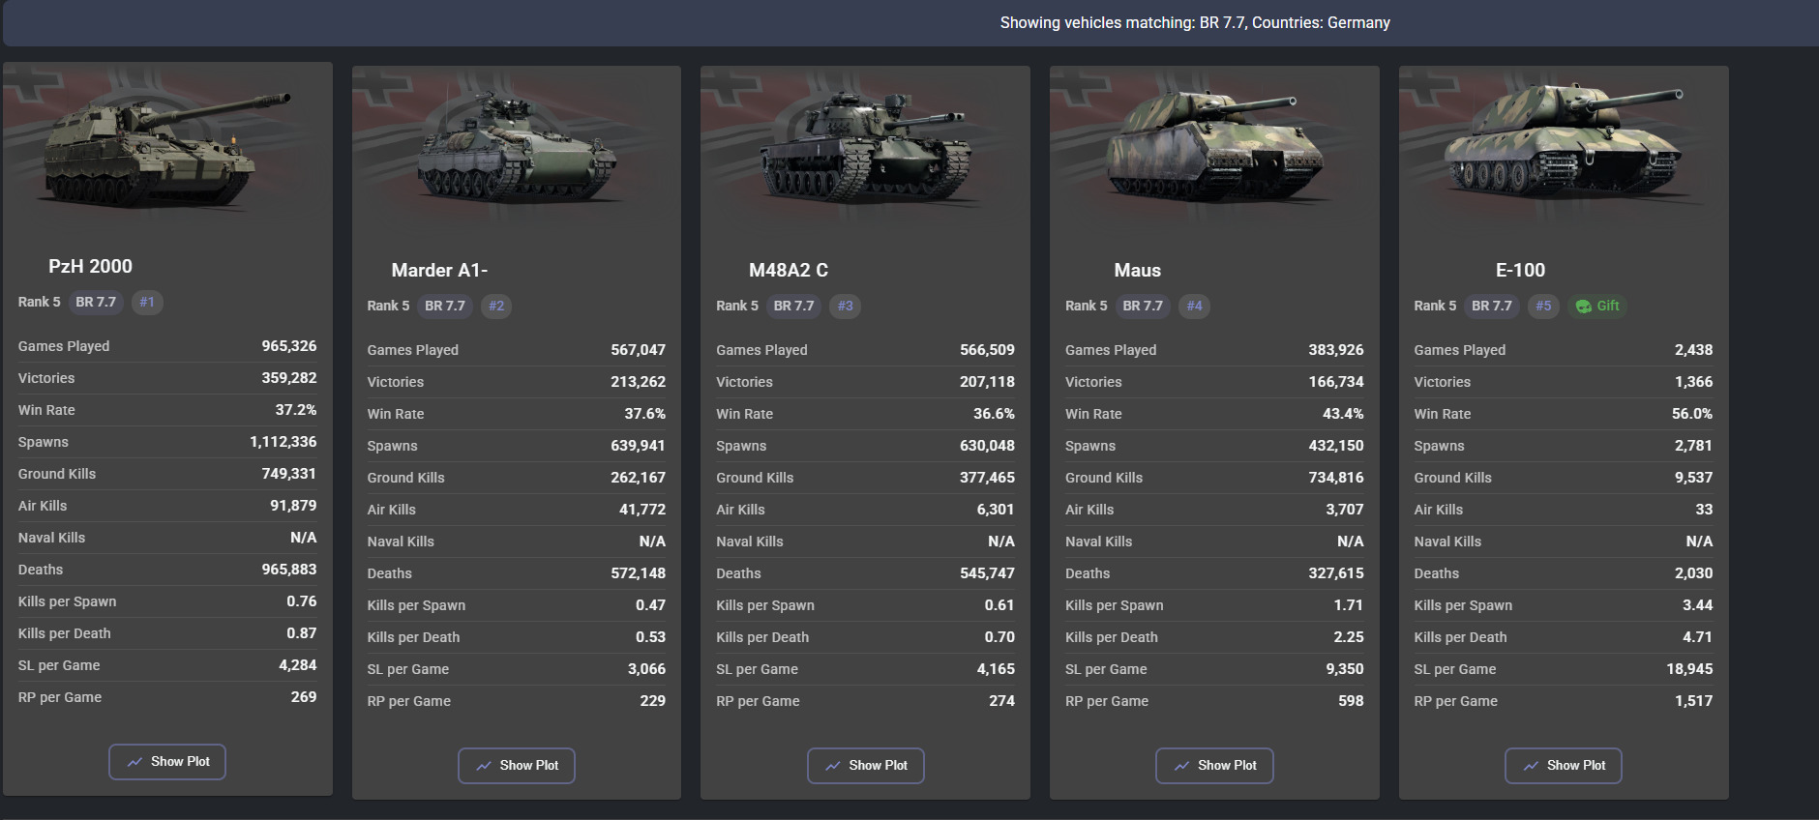This screenshot has width=1819, height=820.
Task: Click the BR 7.7 tag on Maus
Action: click(1143, 307)
